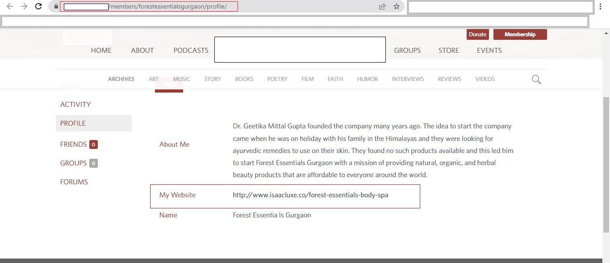610x263 pixels.
Task: Select ART in the category bar
Action: pos(154,79)
